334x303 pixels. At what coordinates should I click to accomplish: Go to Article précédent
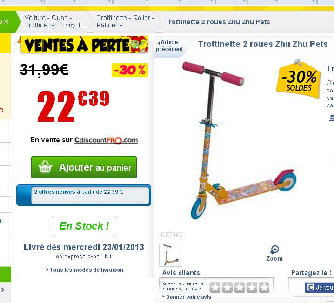pyautogui.click(x=169, y=46)
